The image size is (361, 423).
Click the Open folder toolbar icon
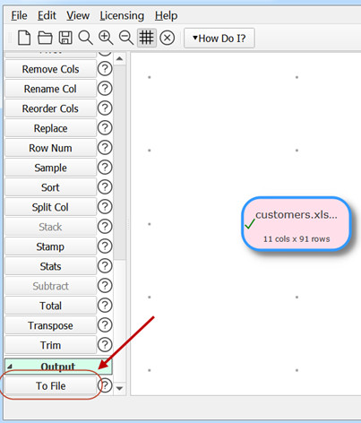coord(45,39)
